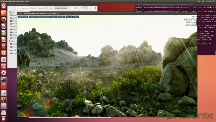Open Browse Network in sidebar
This screenshot has width=216, height=122.
13,53
